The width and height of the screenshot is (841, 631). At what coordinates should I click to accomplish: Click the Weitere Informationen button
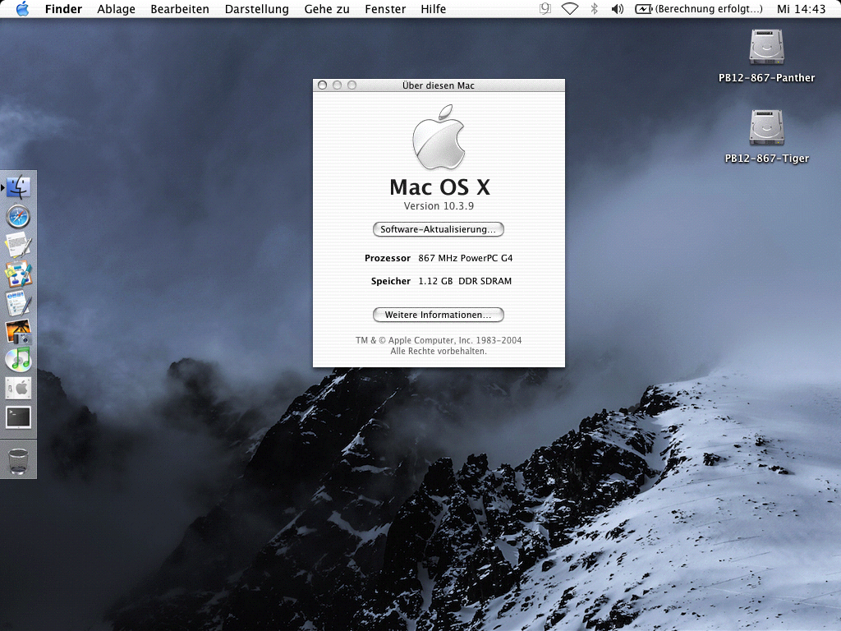(x=439, y=315)
